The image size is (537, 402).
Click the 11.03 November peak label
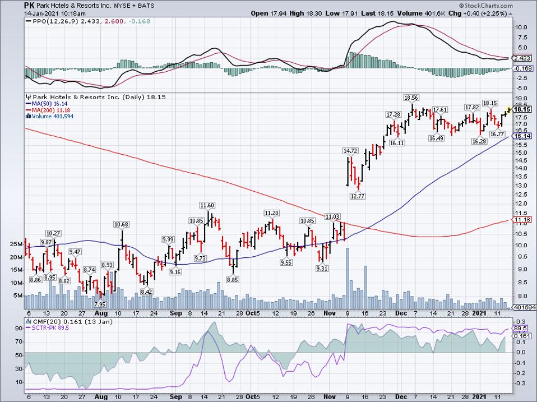pos(332,216)
